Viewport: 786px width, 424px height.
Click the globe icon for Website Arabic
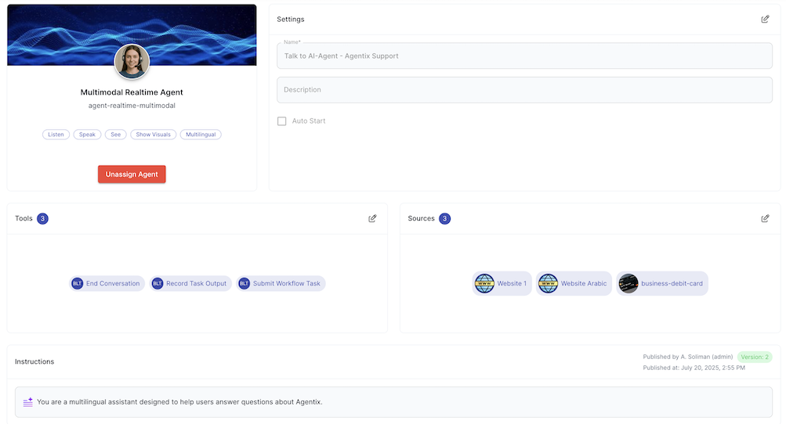(548, 283)
